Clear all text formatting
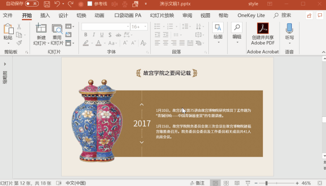 coord(143,43)
